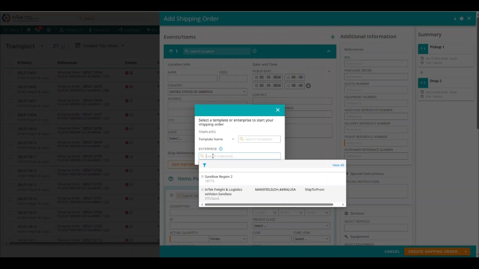Click the clipboard icon in the navigation bar

[49, 30]
